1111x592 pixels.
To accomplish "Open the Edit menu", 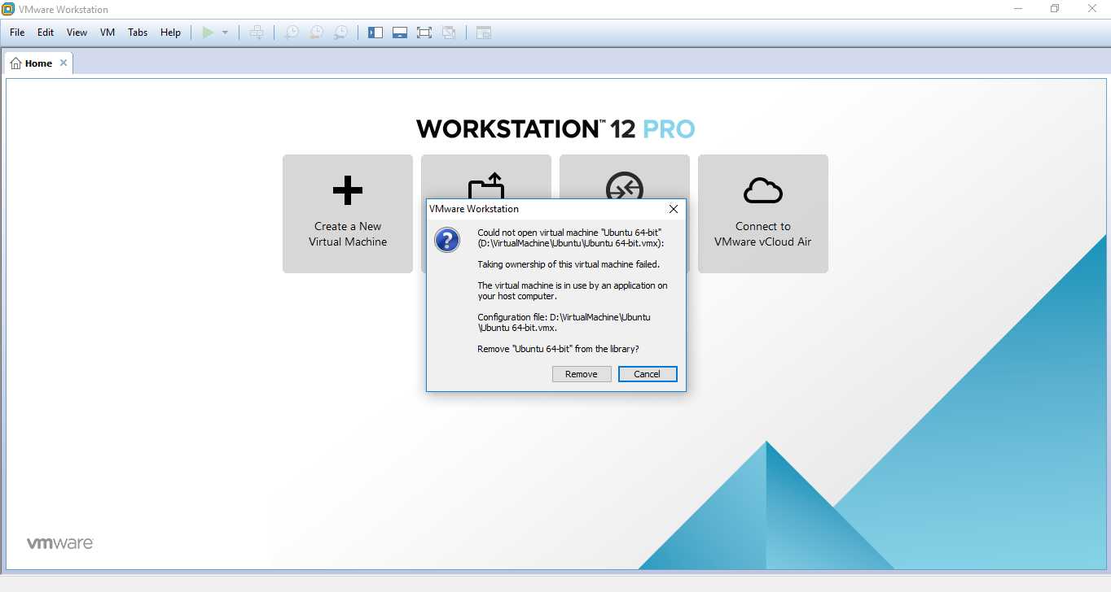I will pyautogui.click(x=46, y=33).
